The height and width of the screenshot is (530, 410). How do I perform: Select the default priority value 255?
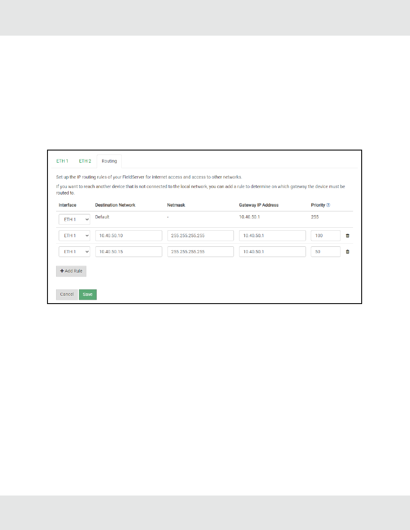315,217
